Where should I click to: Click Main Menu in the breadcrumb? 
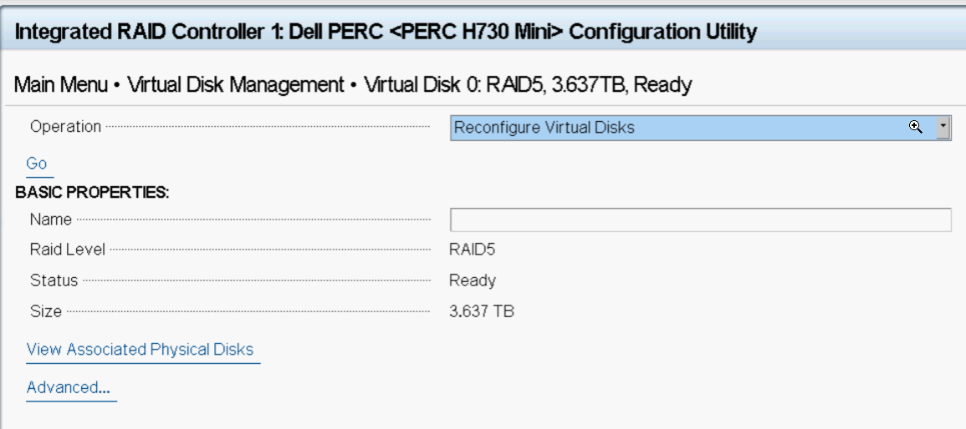[x=60, y=85]
